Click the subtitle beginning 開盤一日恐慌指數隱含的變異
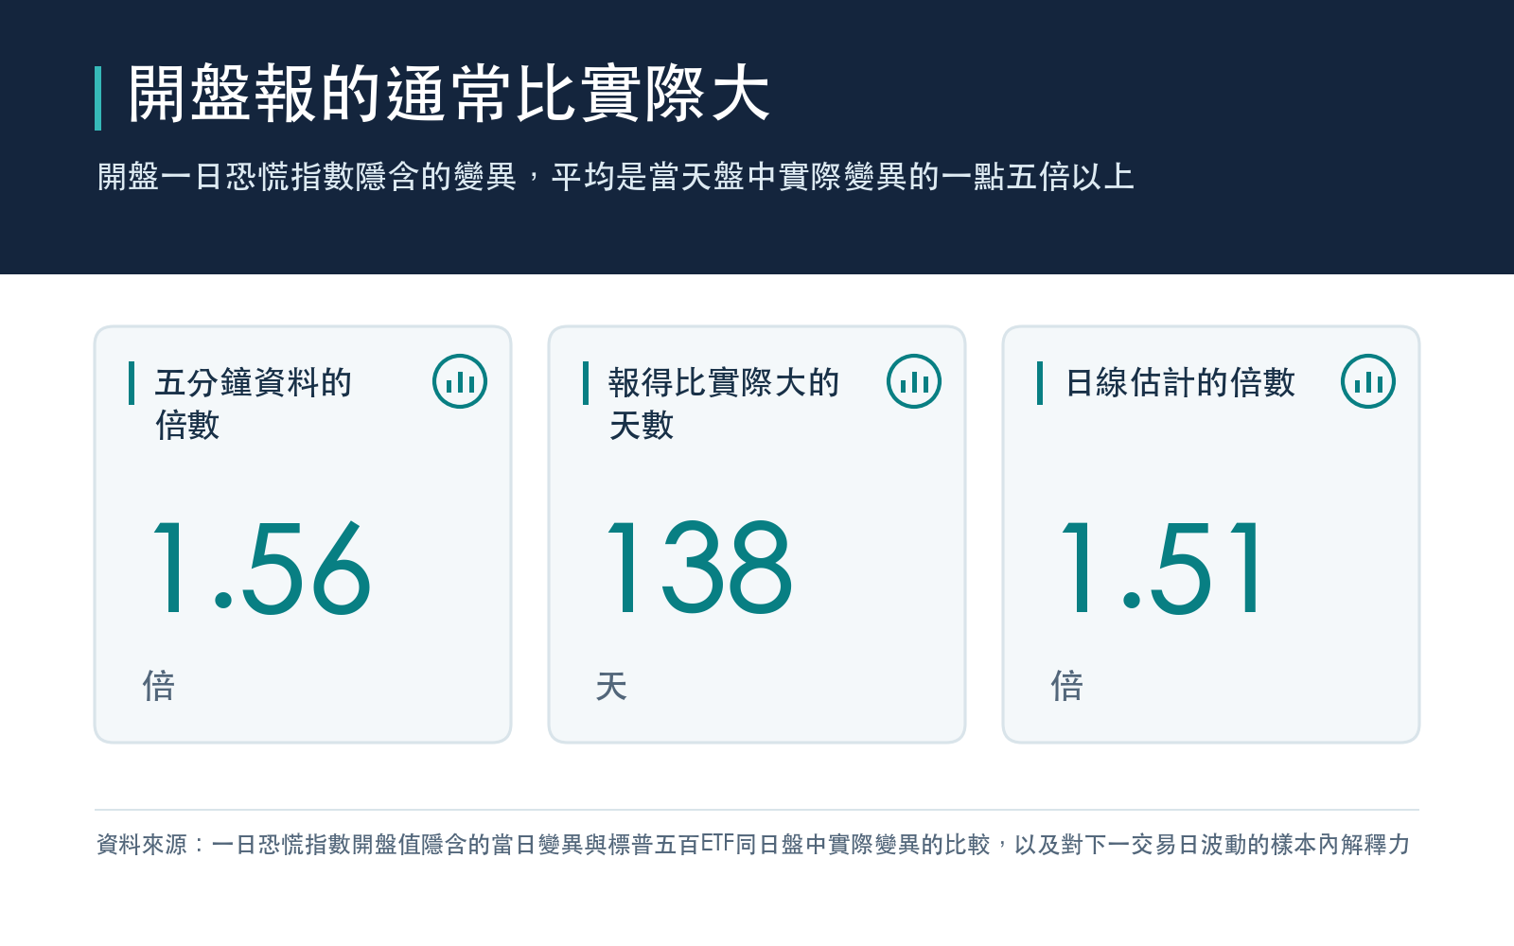Viewport: 1514px width, 946px height. click(x=616, y=177)
